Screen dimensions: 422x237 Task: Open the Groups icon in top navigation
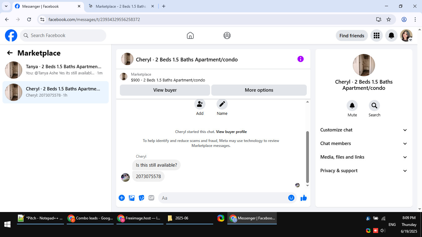[227, 35]
